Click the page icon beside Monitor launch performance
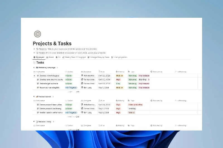The height and width of the screenshot is (148, 223). coord(38,113)
